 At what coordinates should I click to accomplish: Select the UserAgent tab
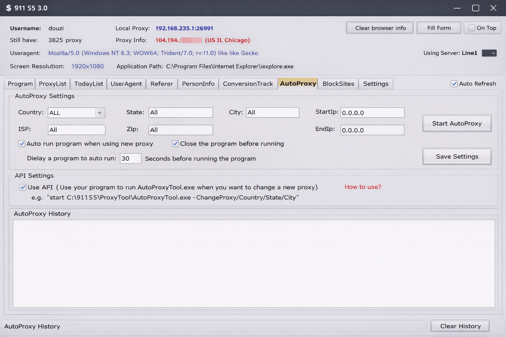click(x=126, y=84)
